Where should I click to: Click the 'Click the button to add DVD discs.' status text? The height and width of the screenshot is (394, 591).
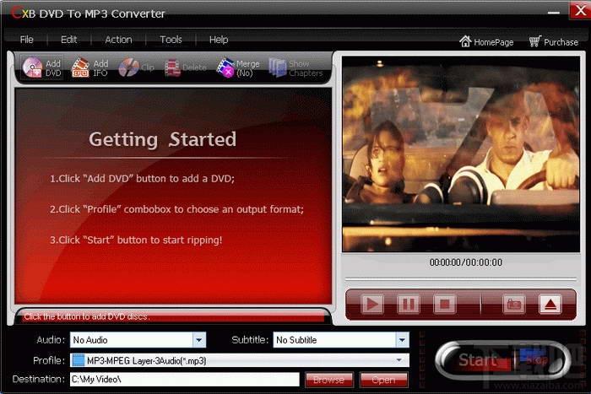[87, 316]
